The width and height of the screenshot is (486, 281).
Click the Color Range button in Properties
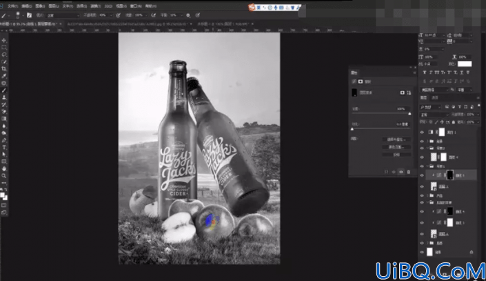[x=396, y=147]
